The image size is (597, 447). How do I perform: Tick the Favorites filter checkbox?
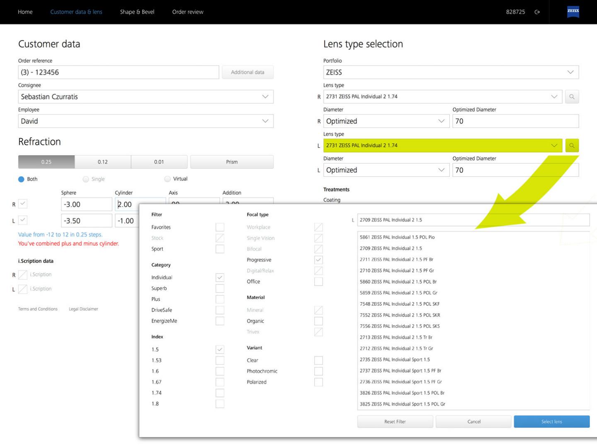pyautogui.click(x=220, y=227)
